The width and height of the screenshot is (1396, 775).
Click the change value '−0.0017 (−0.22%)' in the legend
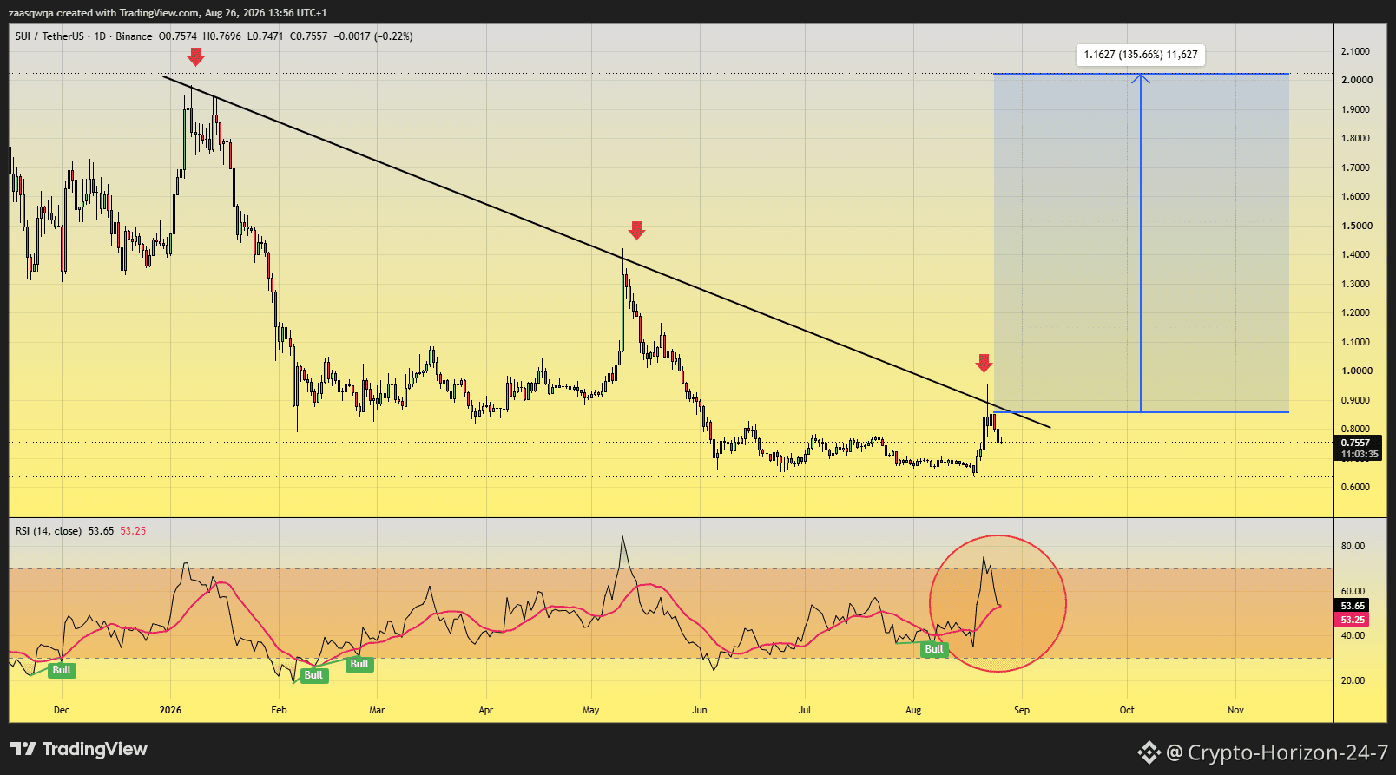pyautogui.click(x=373, y=36)
